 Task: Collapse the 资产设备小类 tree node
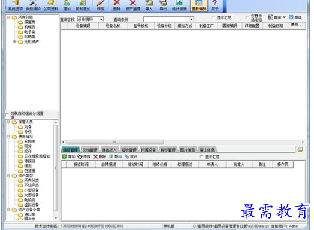pyautogui.click(x=8, y=210)
